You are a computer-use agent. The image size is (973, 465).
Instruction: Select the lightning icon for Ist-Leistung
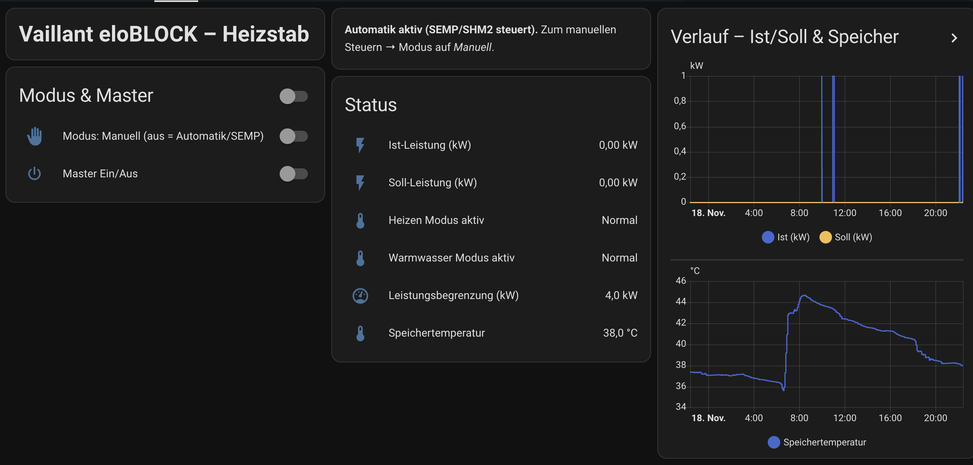pos(360,144)
